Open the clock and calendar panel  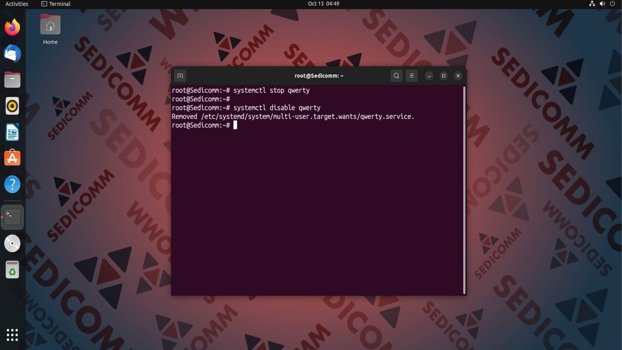tap(323, 4)
